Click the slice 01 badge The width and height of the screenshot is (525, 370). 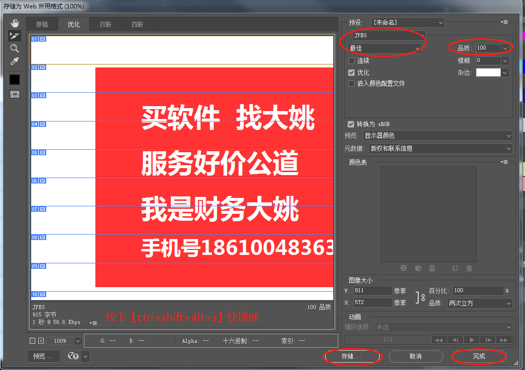point(39,39)
